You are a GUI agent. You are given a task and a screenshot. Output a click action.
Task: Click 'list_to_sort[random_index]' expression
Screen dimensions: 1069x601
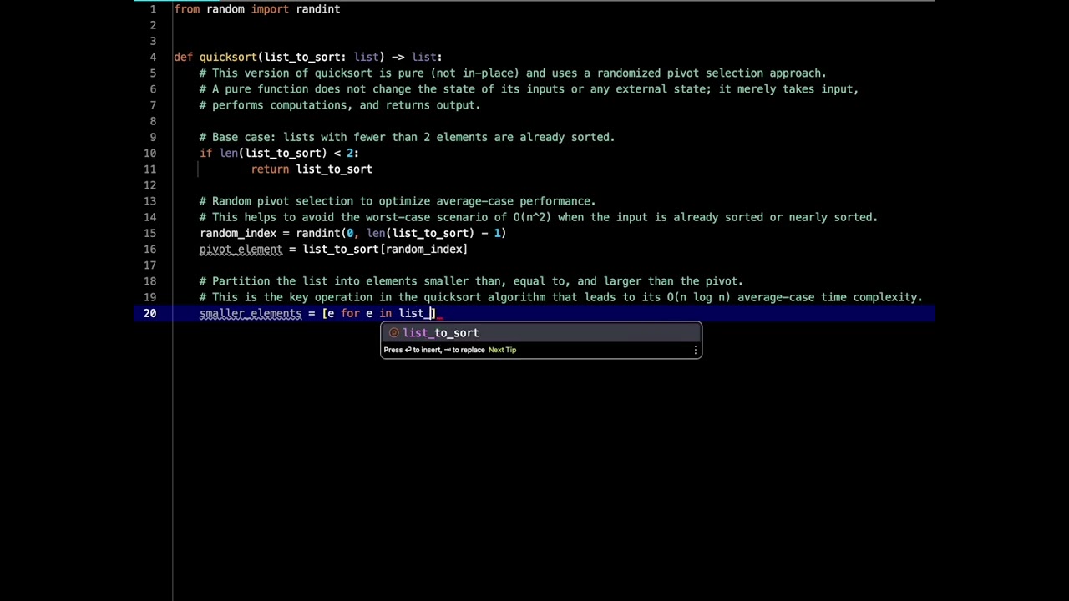click(385, 250)
